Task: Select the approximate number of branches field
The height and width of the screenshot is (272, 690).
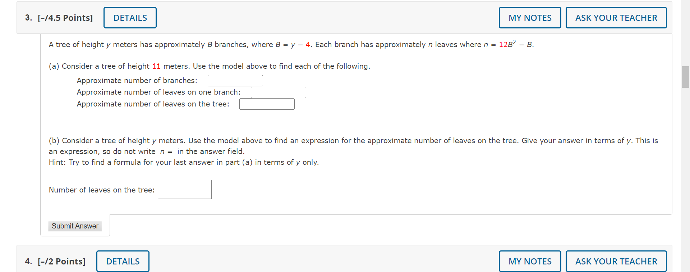Action: click(235, 80)
